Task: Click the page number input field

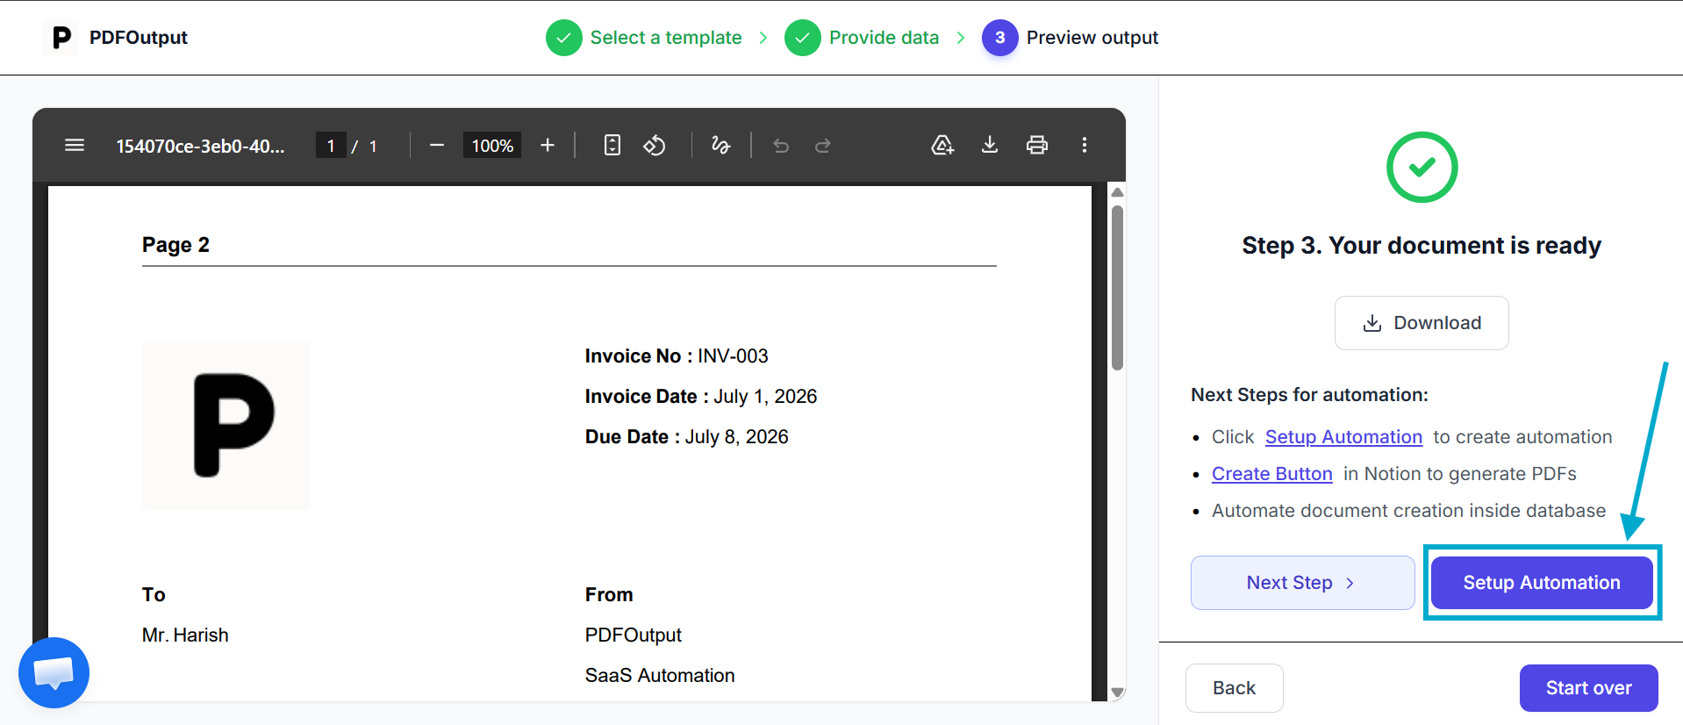Action: tap(331, 146)
